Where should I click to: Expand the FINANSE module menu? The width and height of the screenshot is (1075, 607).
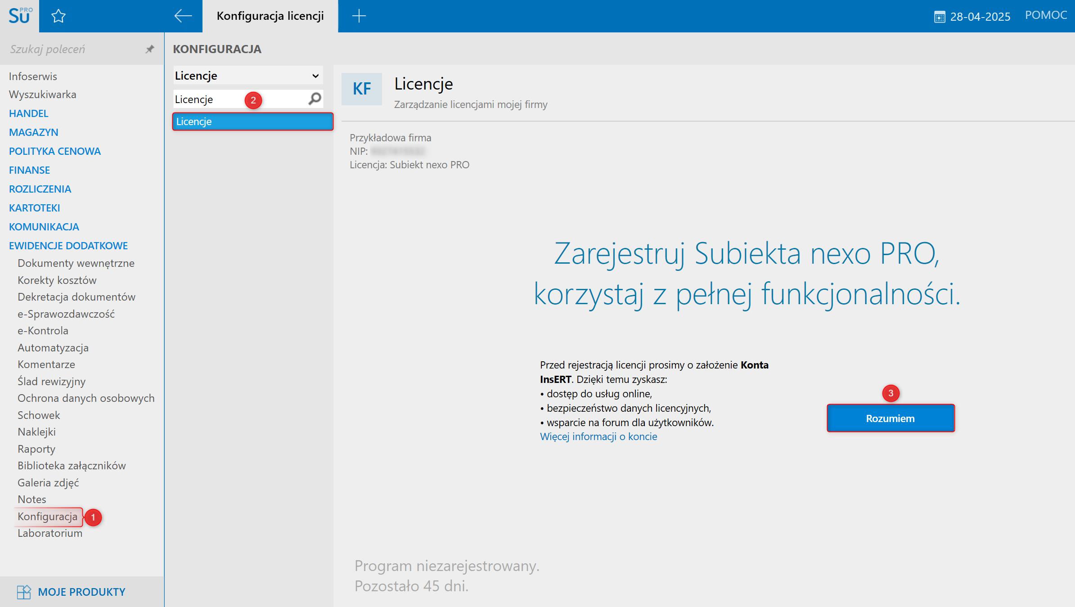(x=30, y=170)
